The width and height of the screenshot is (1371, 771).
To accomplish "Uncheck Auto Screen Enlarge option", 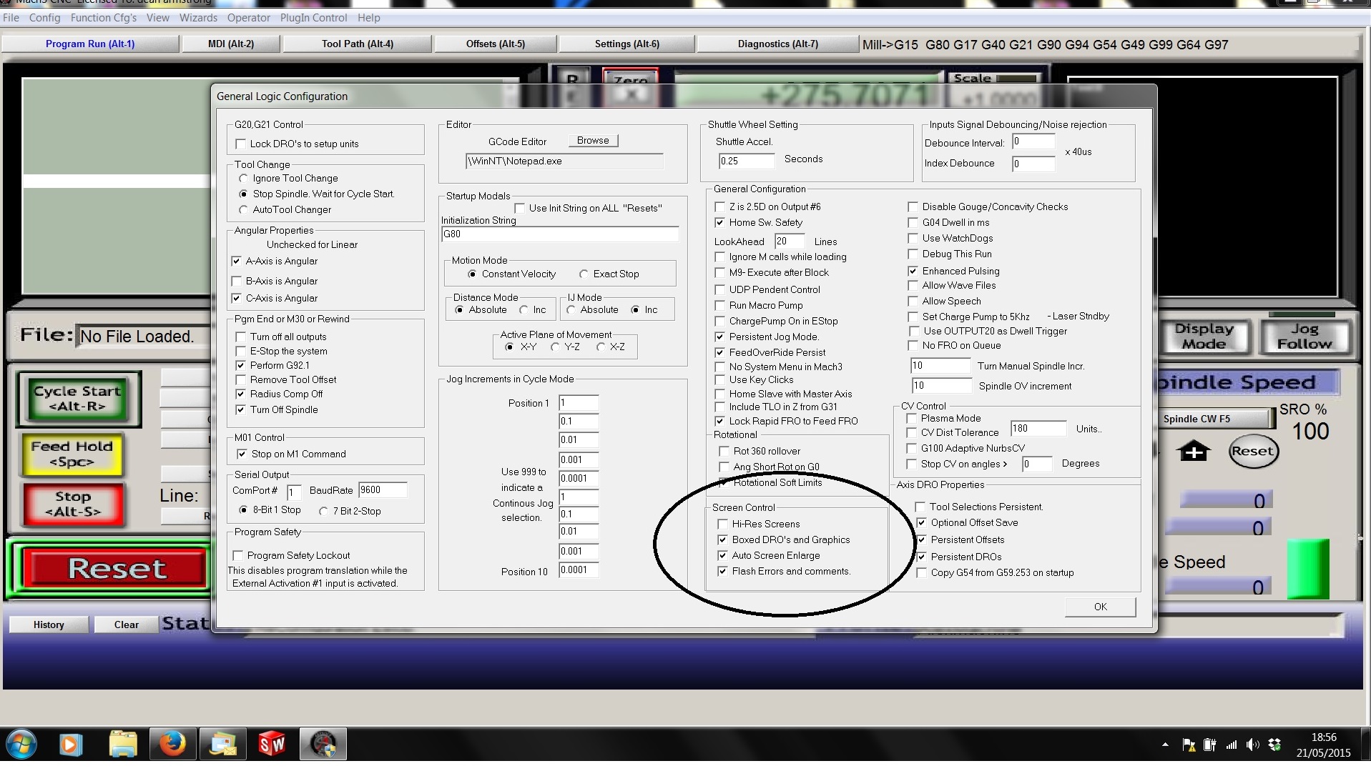I will pos(723,556).
